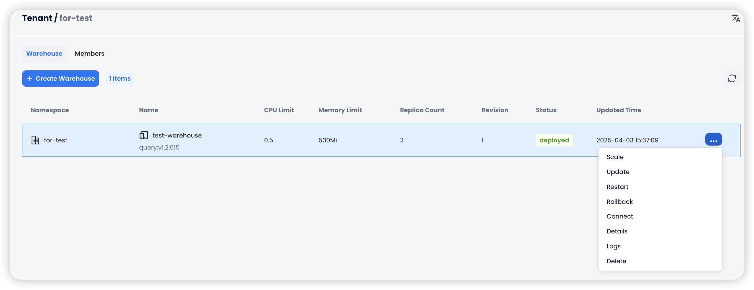Choose Scale from the actions menu
This screenshot has height=290, width=754.
pos(615,157)
